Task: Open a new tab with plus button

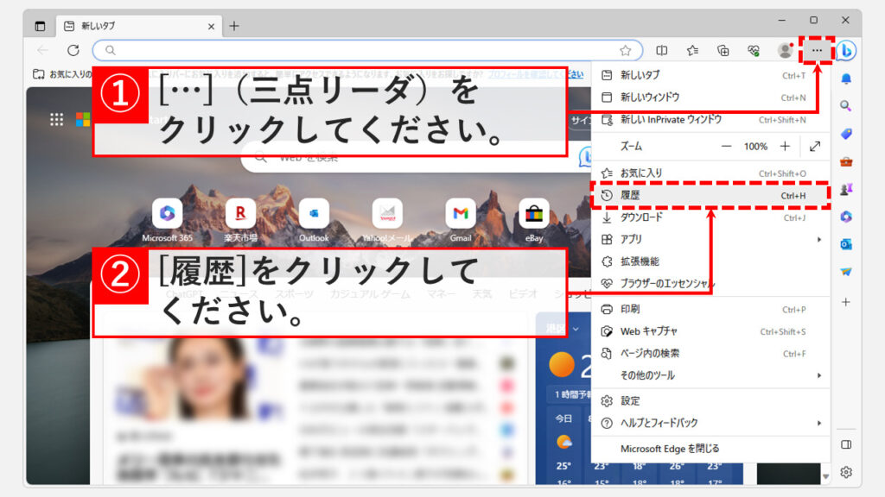Action: tap(233, 26)
